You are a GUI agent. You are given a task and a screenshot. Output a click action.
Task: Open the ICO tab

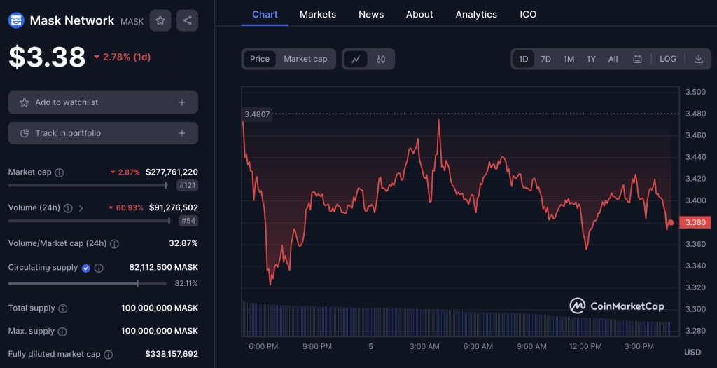(x=528, y=14)
